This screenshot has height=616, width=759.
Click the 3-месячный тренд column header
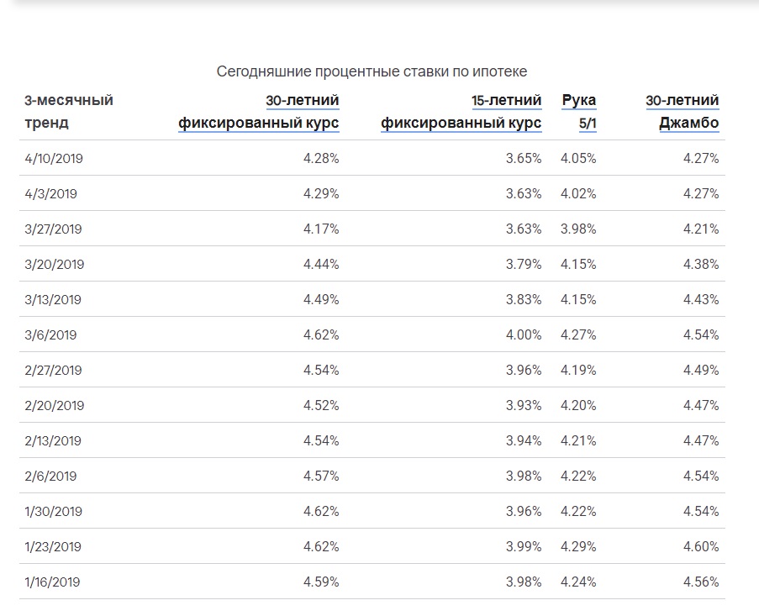69,112
